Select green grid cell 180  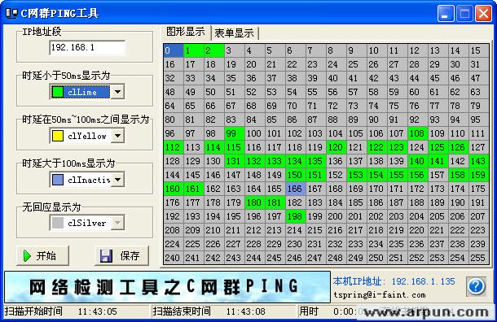tap(255, 202)
